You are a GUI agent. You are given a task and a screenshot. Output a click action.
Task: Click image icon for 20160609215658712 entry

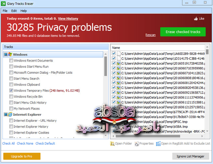tap(118, 93)
